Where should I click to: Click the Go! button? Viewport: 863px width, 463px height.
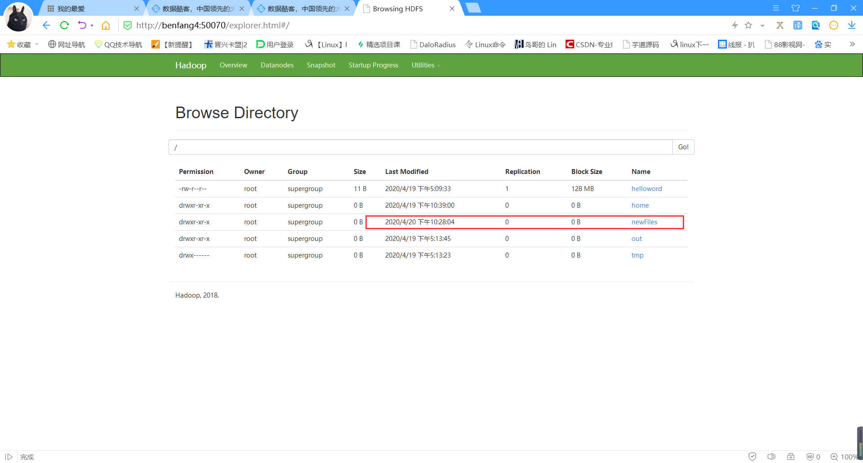683,147
